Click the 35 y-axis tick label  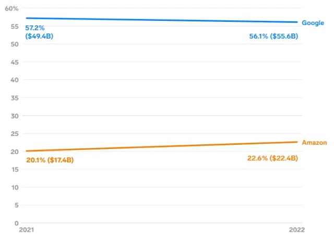click(15, 98)
